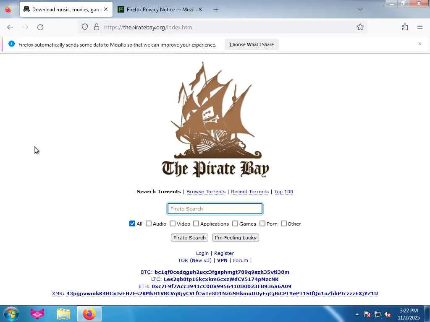430x322 pixels.
Task: Open the VPN link
Action: click(223, 260)
